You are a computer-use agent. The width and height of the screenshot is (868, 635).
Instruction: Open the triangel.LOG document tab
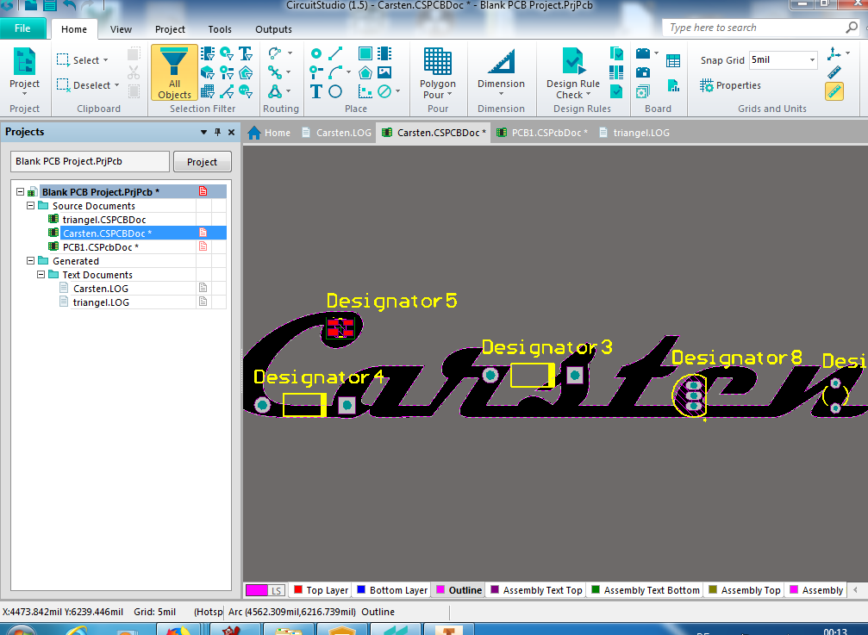pos(634,133)
